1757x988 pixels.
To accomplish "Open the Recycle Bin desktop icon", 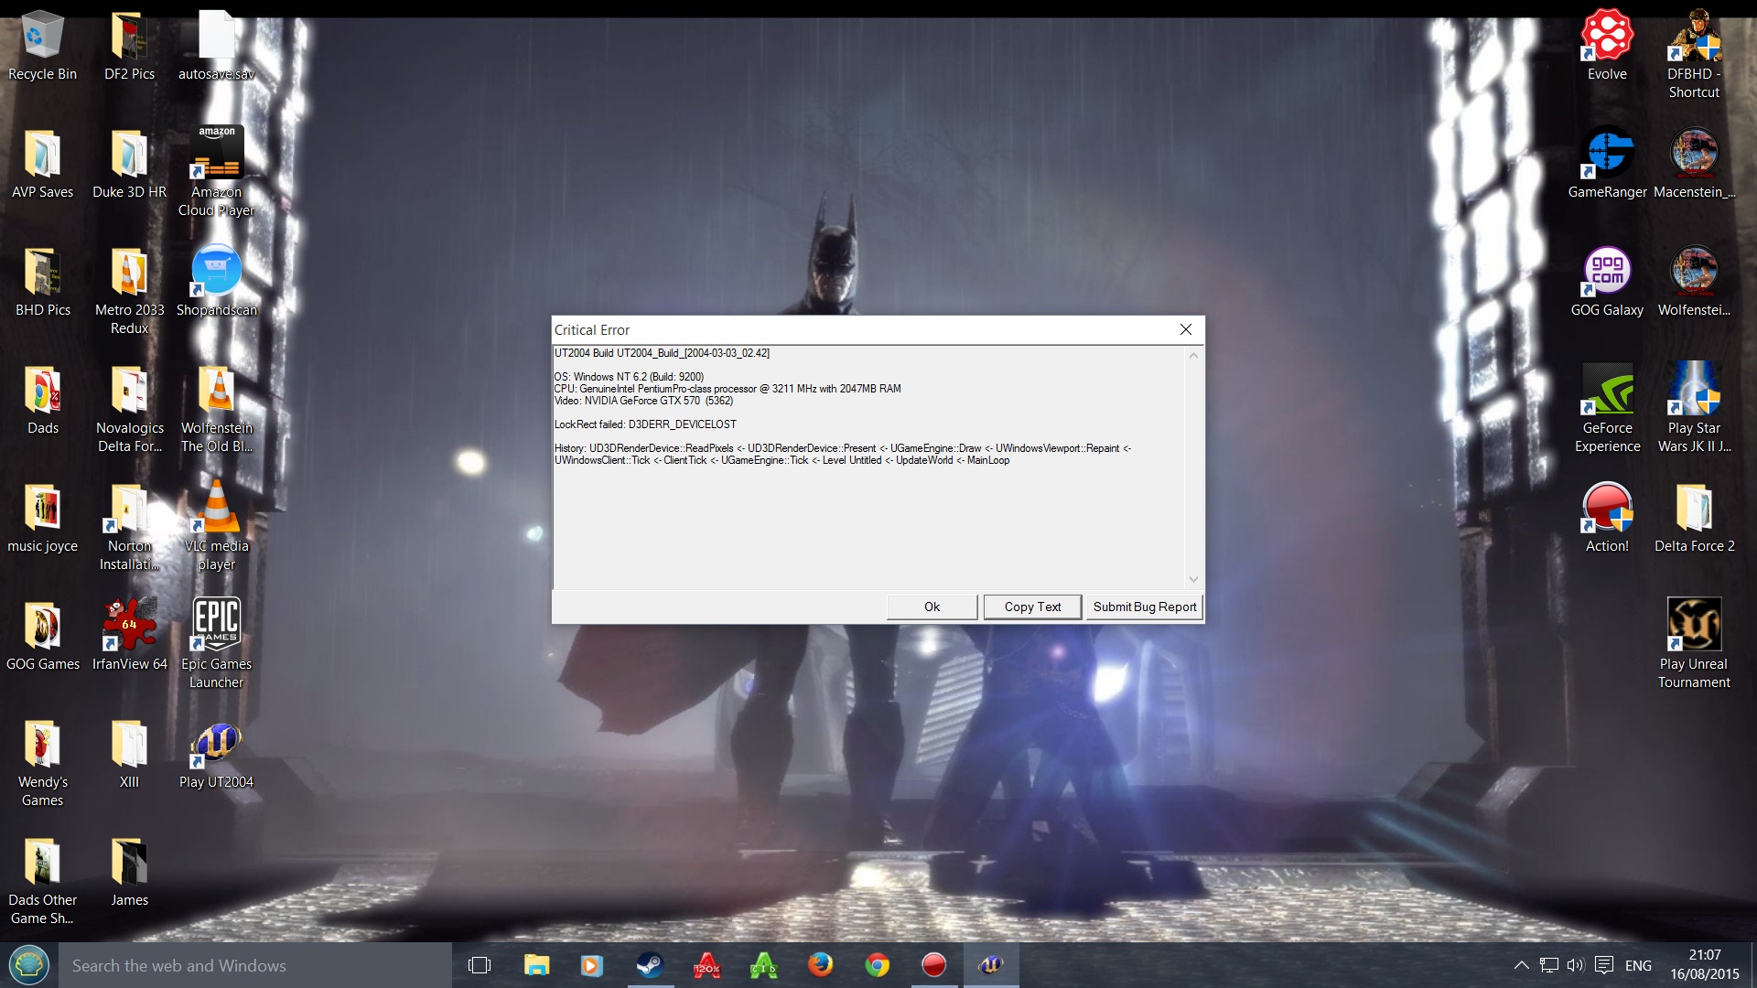I will [x=42, y=46].
